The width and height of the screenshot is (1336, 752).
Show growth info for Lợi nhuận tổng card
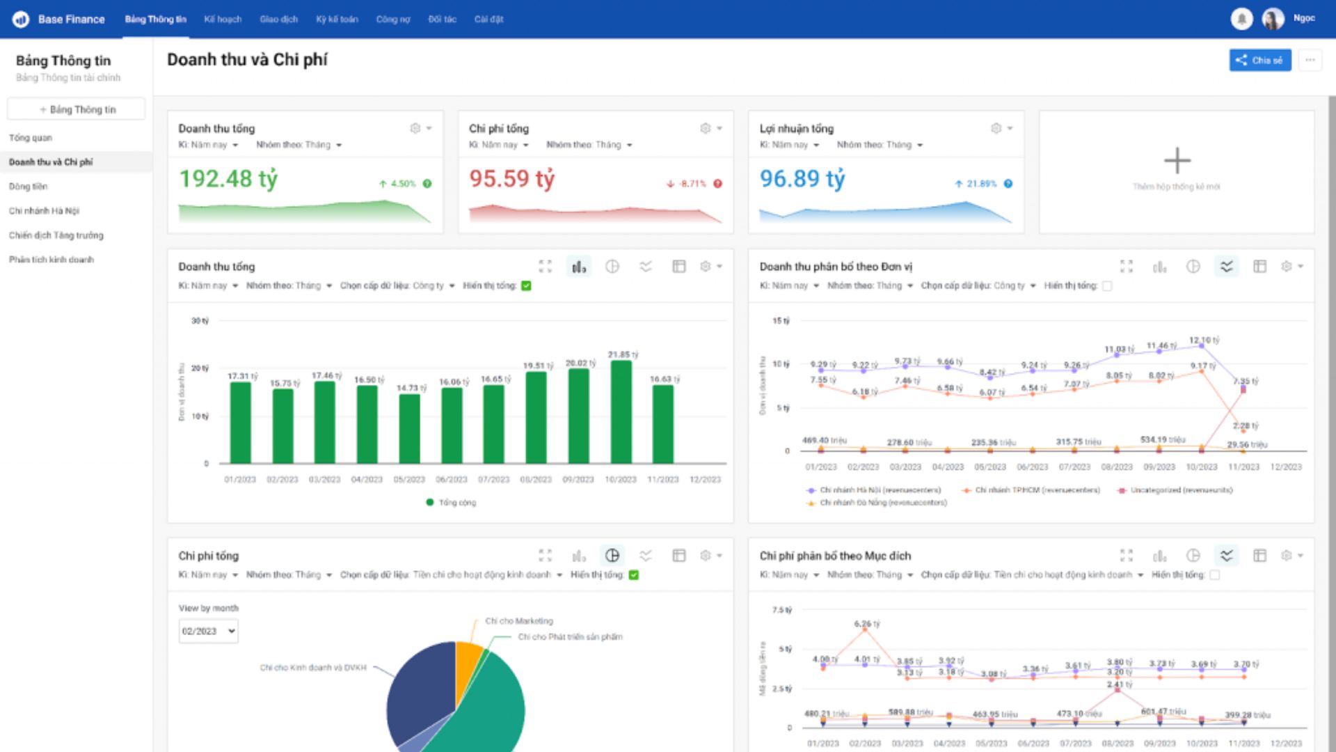tap(1008, 184)
